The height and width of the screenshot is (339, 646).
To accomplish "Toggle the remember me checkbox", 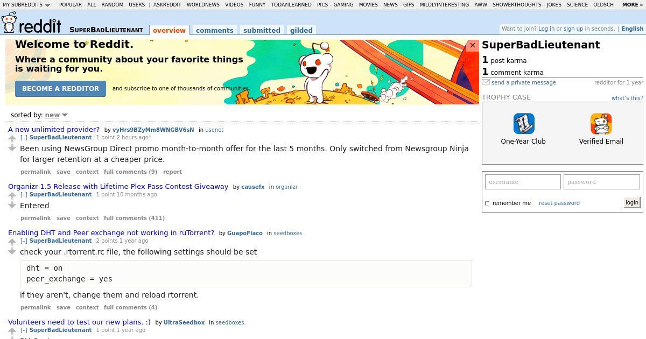I will pos(487,203).
